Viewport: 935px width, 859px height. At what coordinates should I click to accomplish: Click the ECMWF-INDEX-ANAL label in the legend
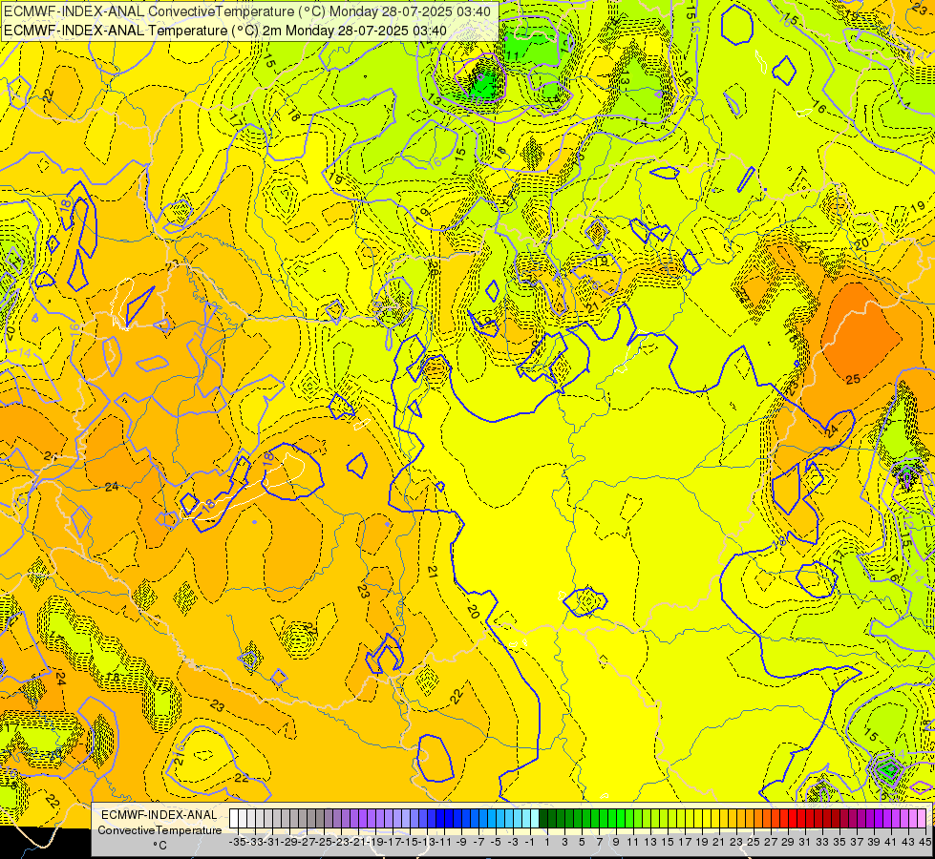coord(159,815)
